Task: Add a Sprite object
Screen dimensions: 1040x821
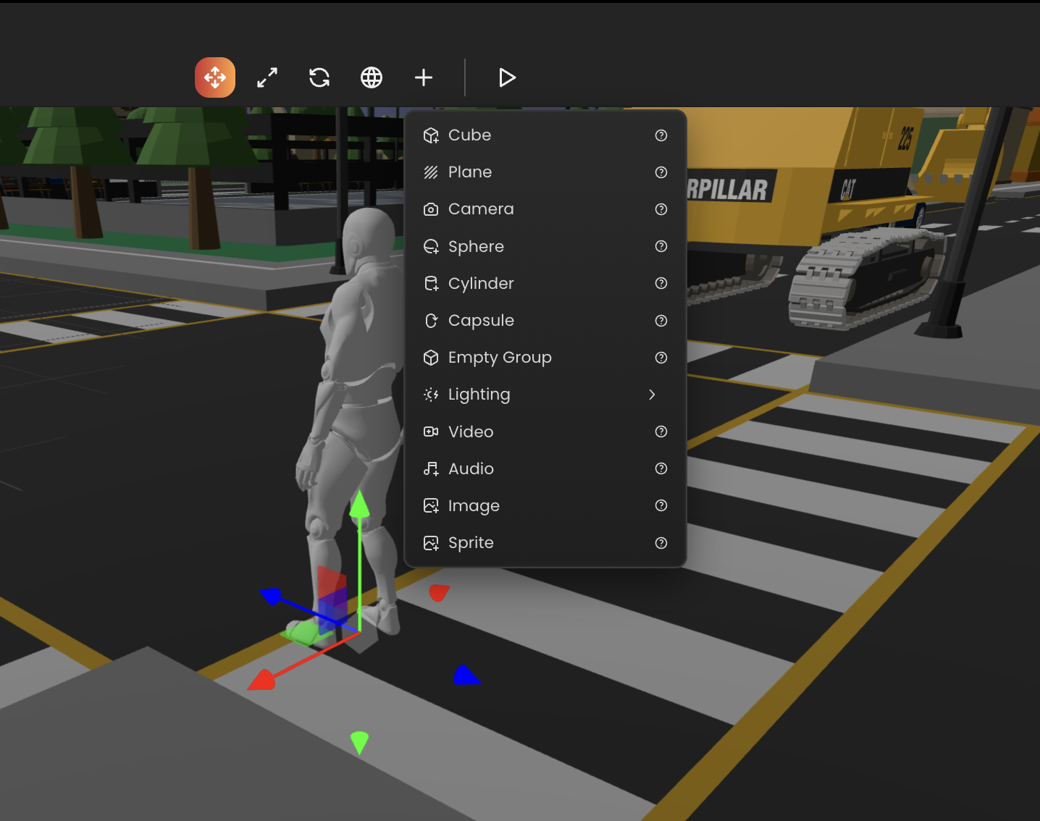Action: (545, 543)
